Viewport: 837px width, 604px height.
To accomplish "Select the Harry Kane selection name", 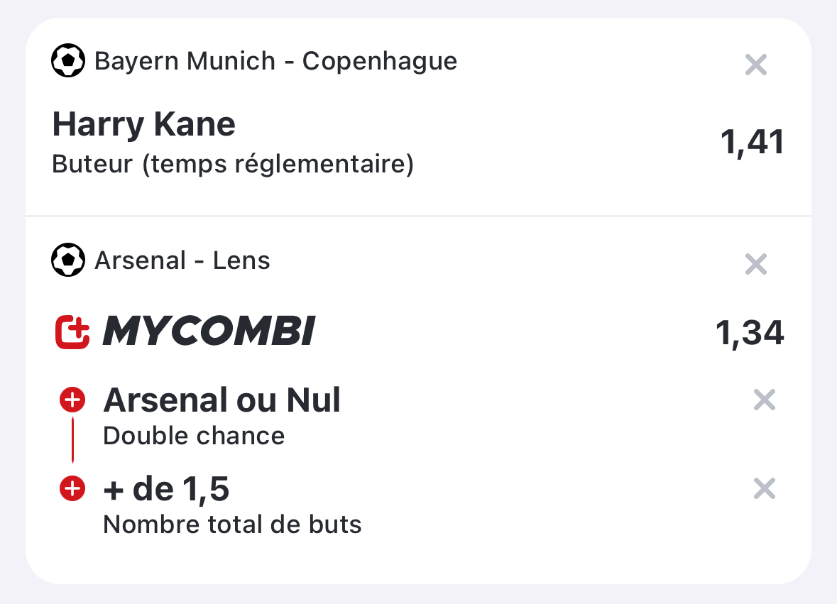I will tap(143, 124).
